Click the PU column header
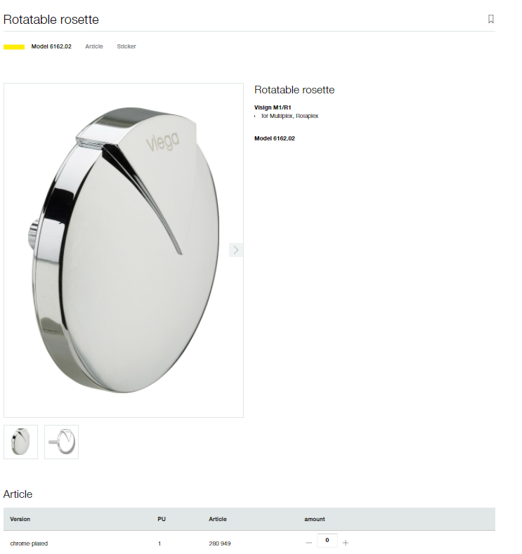The width and height of the screenshot is (522, 554). [162, 519]
